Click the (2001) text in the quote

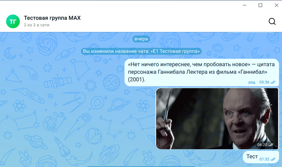pos(137,79)
